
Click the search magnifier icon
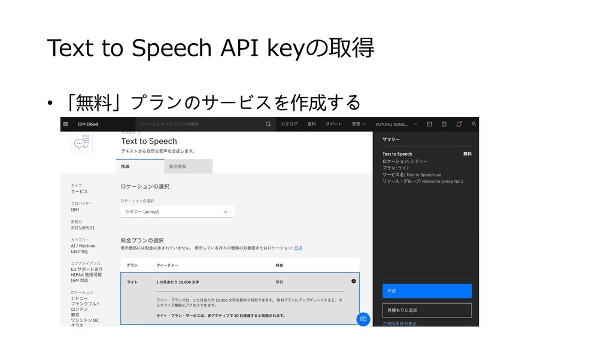pos(269,124)
